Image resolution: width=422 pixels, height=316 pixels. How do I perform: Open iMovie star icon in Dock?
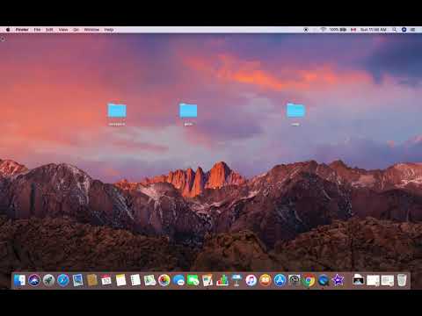(x=338, y=280)
